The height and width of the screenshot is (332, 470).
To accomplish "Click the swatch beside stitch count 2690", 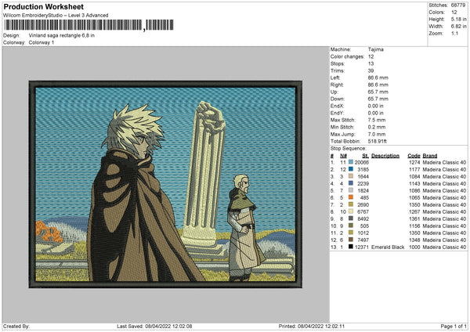I will point(351,204).
